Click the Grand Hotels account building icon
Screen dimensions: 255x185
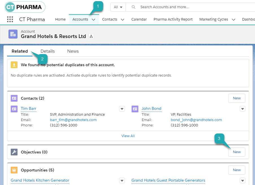pos(13,34)
